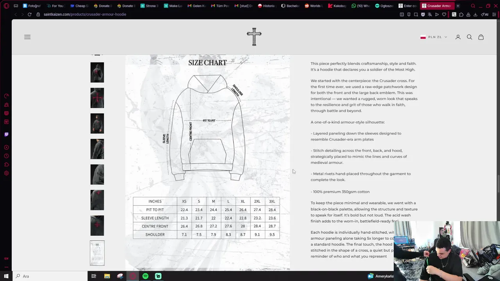Click the CENTRE FRONT row label
Screen dimensions: 500x281
click(x=155, y=226)
